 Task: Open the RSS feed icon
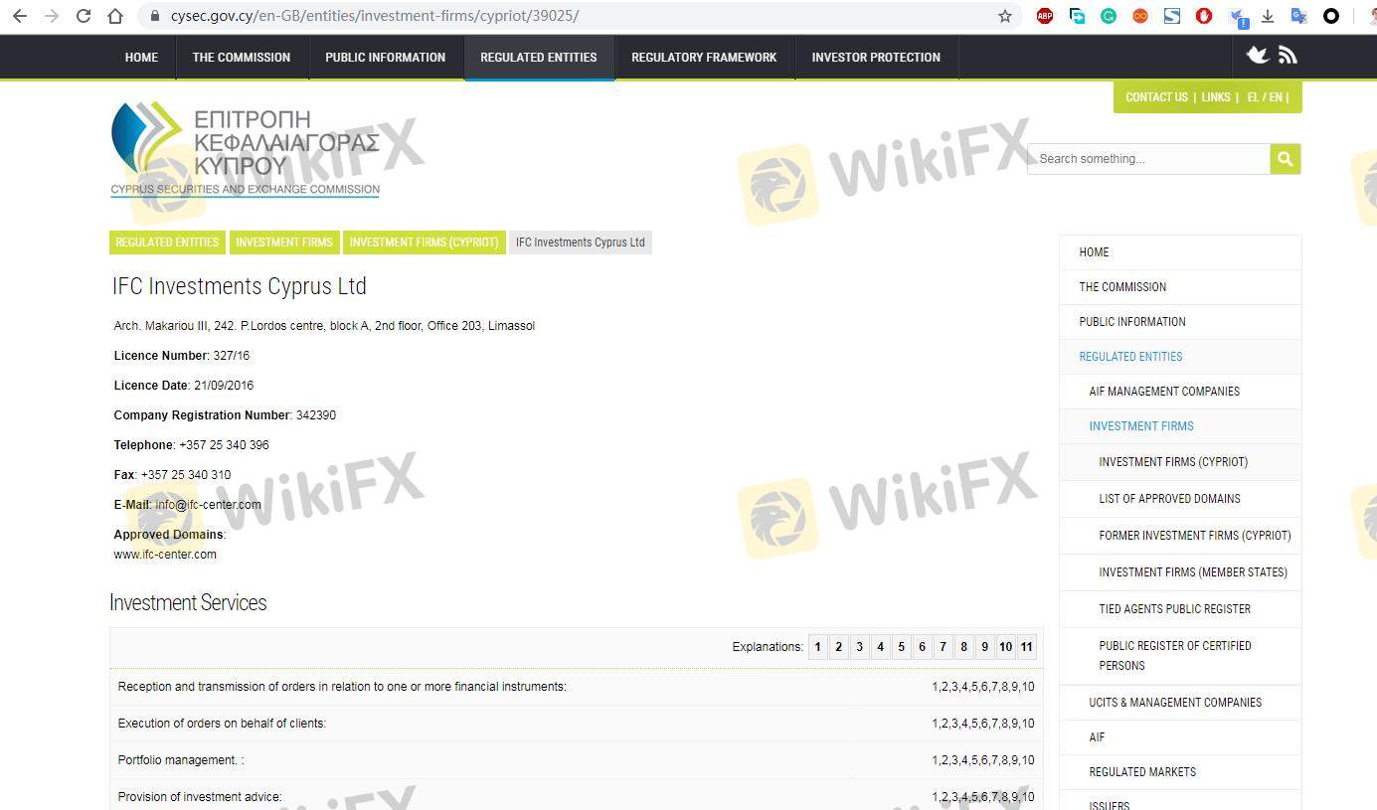coord(1288,56)
